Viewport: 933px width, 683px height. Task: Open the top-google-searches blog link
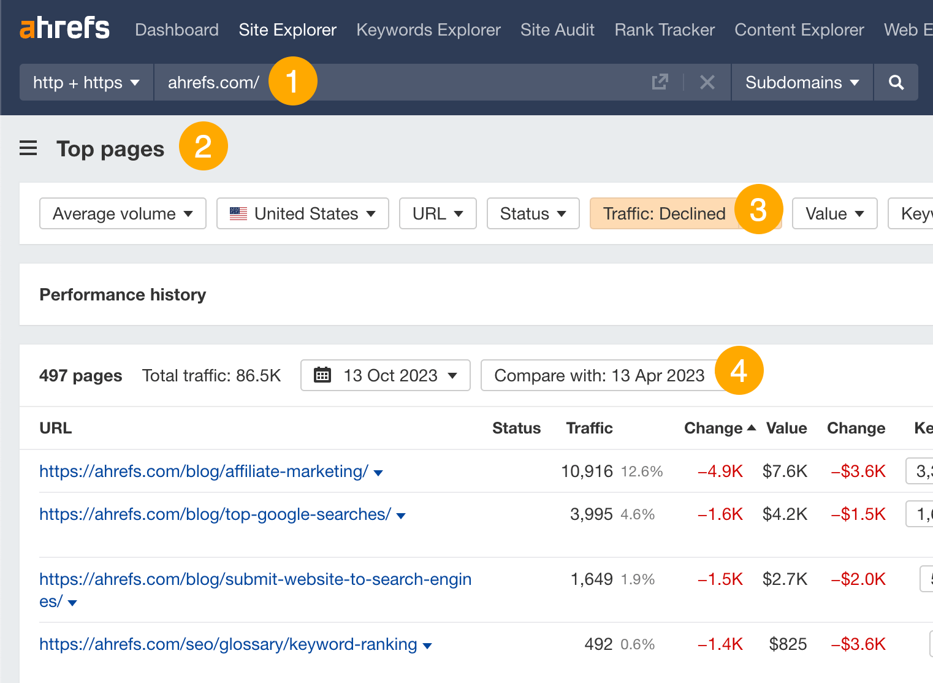(x=215, y=514)
